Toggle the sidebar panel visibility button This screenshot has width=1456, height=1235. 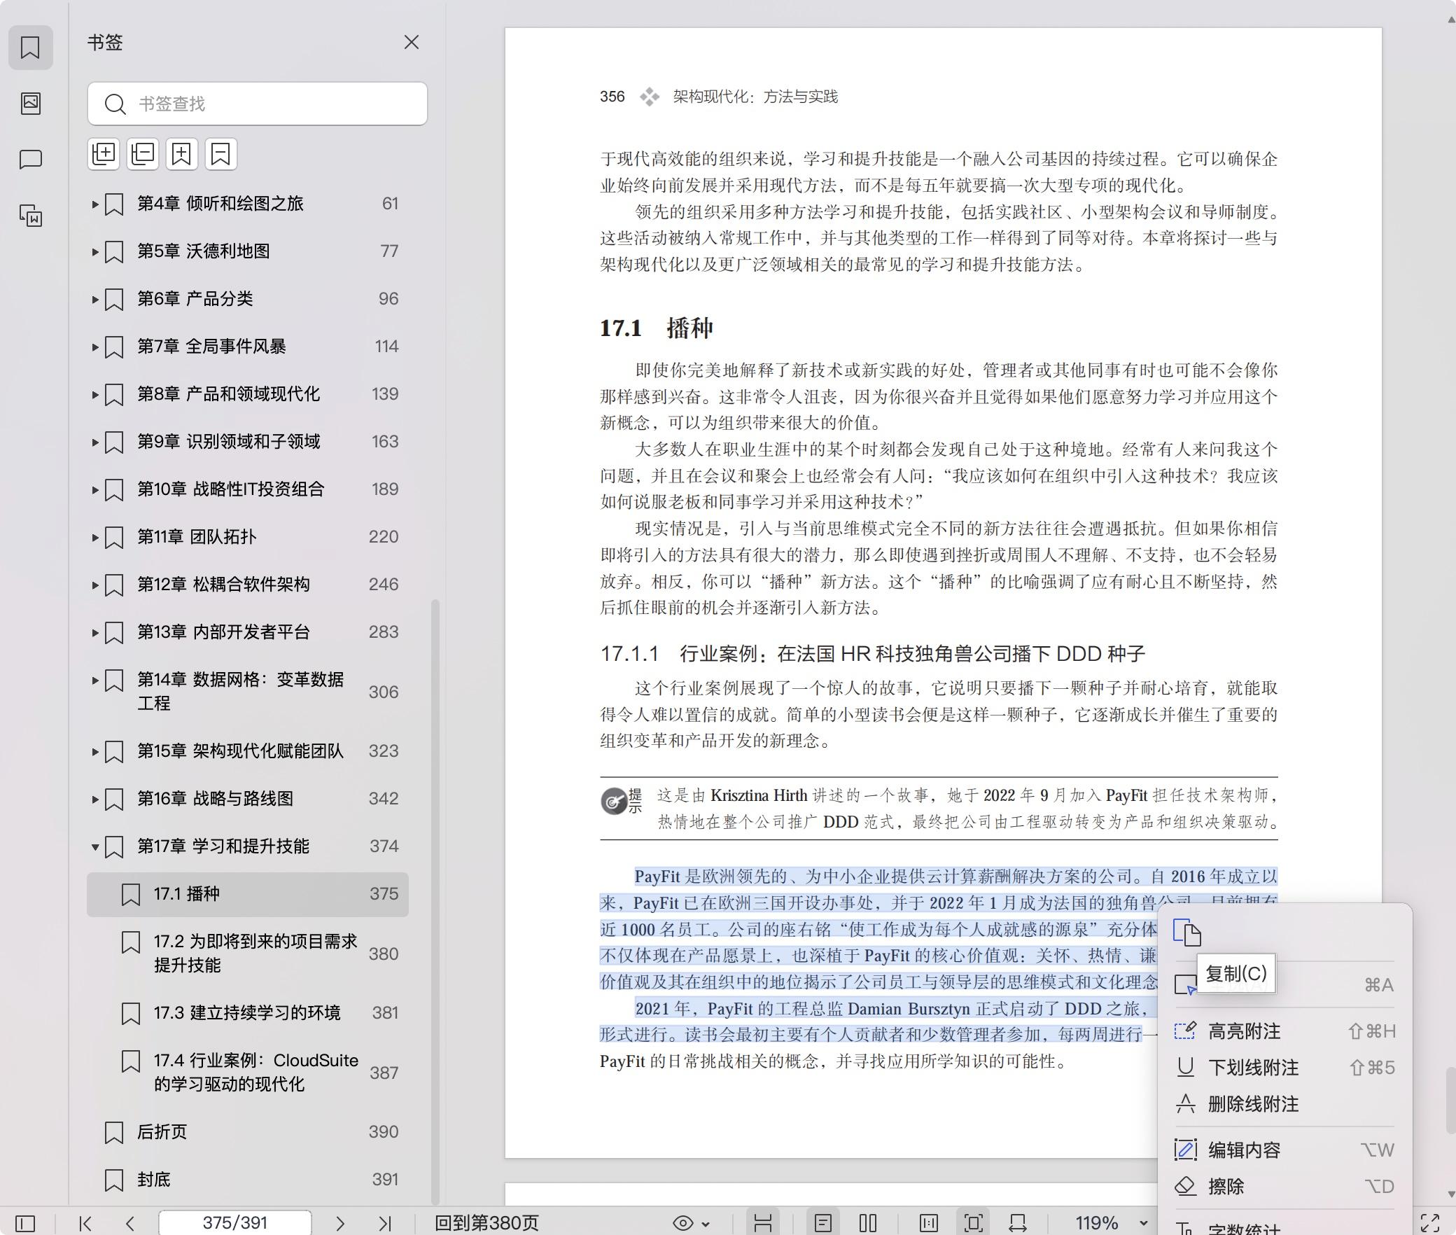(25, 1223)
